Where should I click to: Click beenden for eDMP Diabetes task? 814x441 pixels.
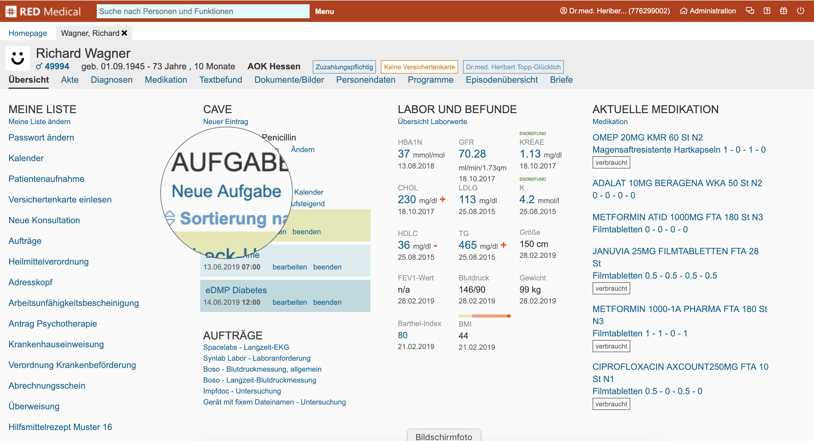[327, 302]
